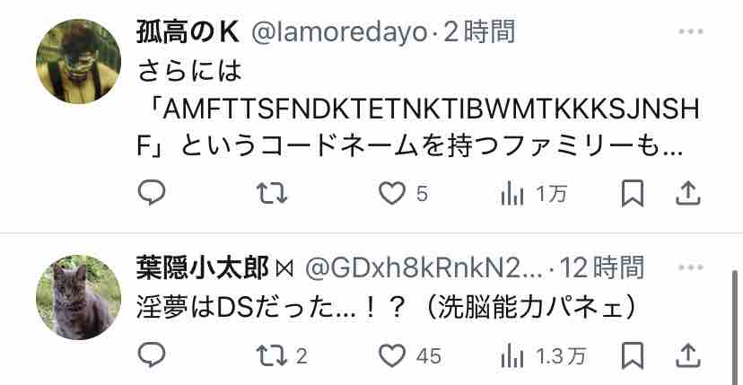Open more options for 葉隠小太郎's tweet
Screen dimensions: 743x385
pos(690,267)
